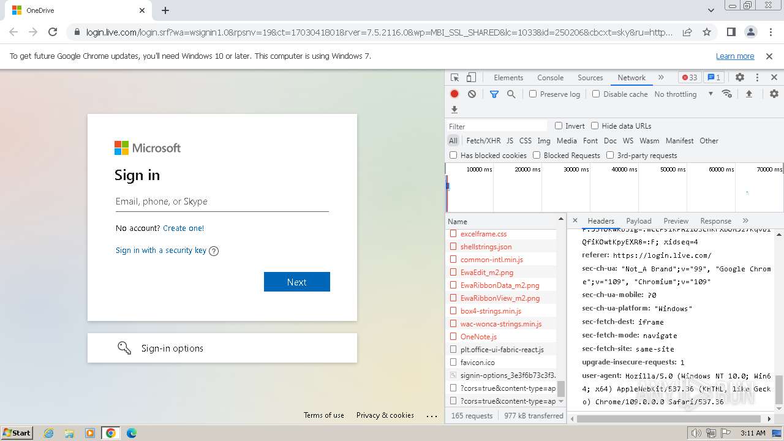This screenshot has width=784, height=441.
Task: Check Blocked Requests
Action: coord(537,155)
